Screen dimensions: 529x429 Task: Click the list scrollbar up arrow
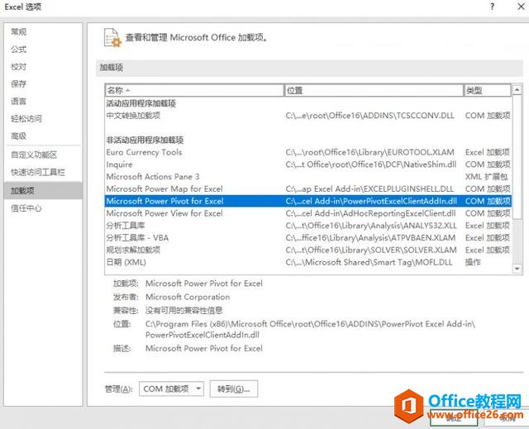(x=517, y=90)
